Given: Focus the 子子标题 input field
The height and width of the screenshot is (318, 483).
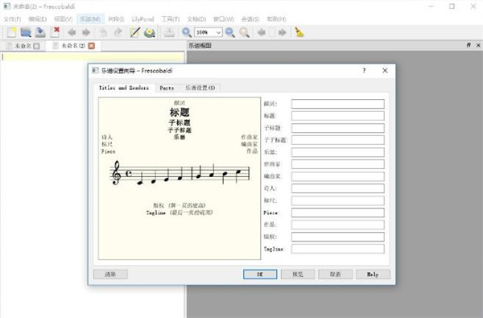Looking at the screenshot, I should click(x=338, y=140).
